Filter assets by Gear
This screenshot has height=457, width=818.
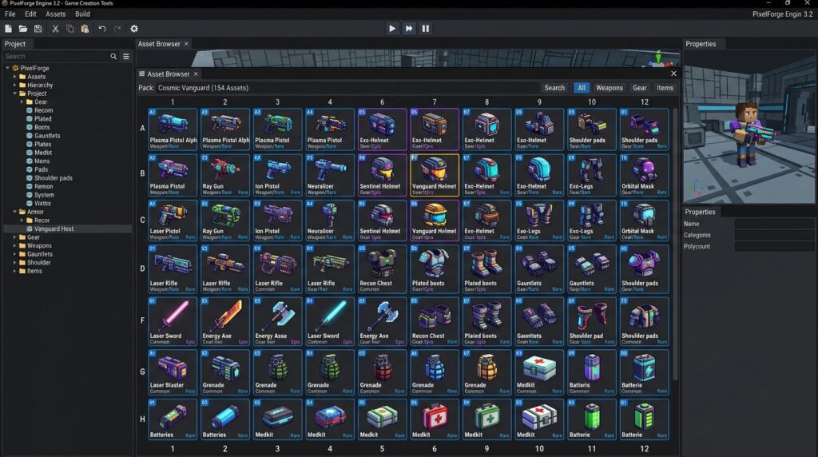[640, 88]
